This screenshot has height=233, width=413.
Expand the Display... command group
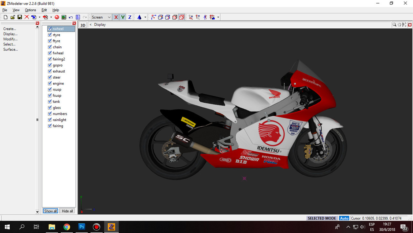(x=10, y=34)
